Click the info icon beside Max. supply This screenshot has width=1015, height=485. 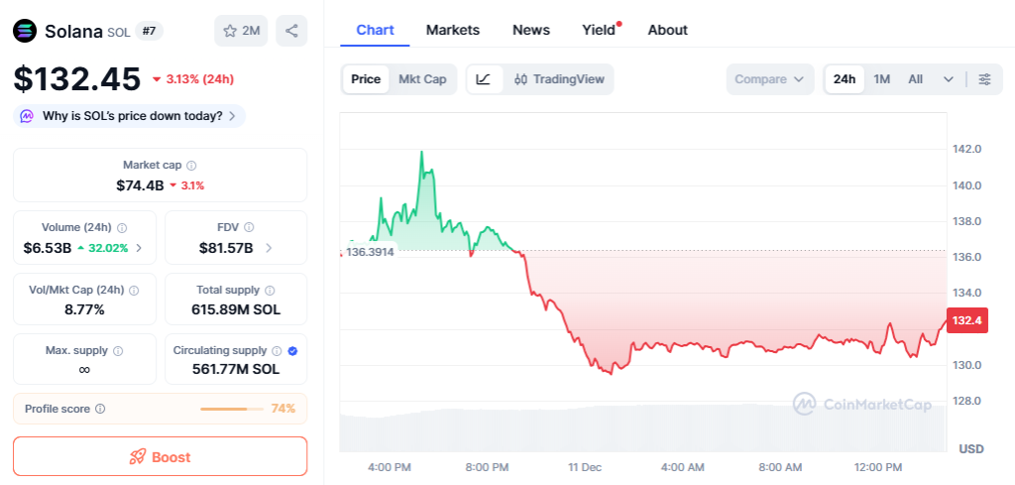(118, 351)
